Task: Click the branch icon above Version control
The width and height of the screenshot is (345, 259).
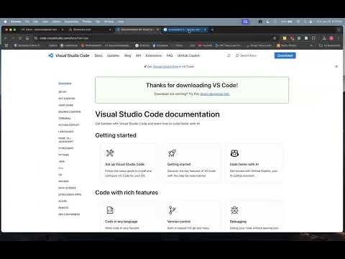Action: point(172,210)
